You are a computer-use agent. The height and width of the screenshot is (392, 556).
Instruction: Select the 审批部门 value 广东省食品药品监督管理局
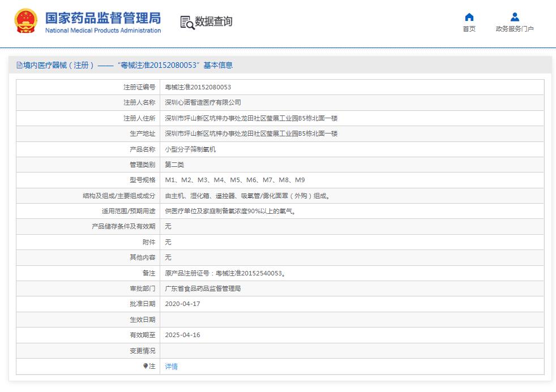pyautogui.click(x=203, y=288)
